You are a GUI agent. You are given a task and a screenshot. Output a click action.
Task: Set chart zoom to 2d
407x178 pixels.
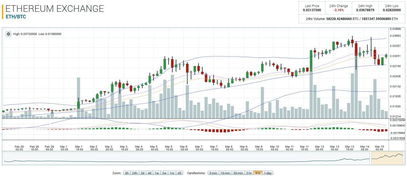142,173
